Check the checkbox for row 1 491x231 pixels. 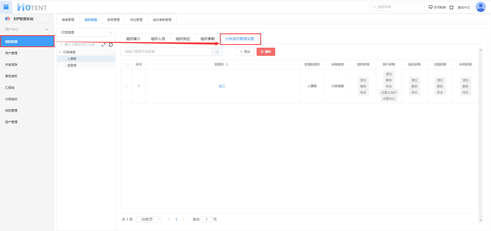coord(126,86)
